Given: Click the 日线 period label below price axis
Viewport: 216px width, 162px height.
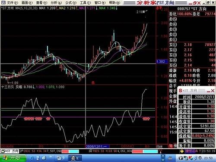Looking at the screenshot, I should (159, 146).
